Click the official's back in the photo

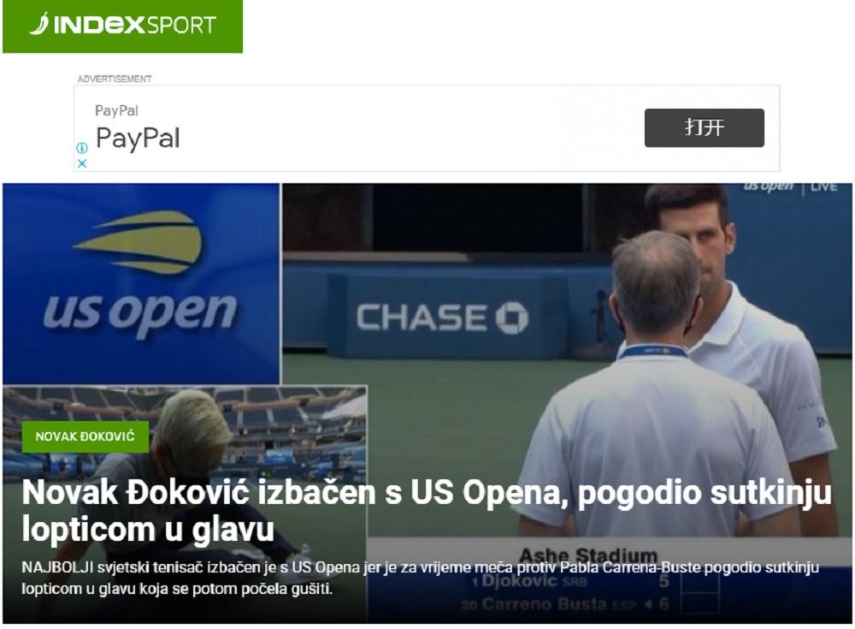pyautogui.click(x=654, y=436)
